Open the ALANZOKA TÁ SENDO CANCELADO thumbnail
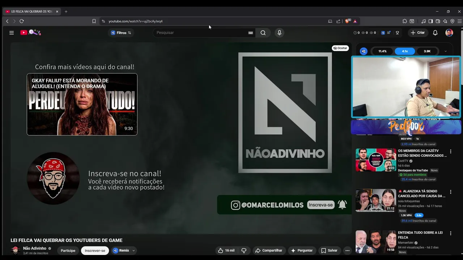463x260 pixels. pos(376,200)
